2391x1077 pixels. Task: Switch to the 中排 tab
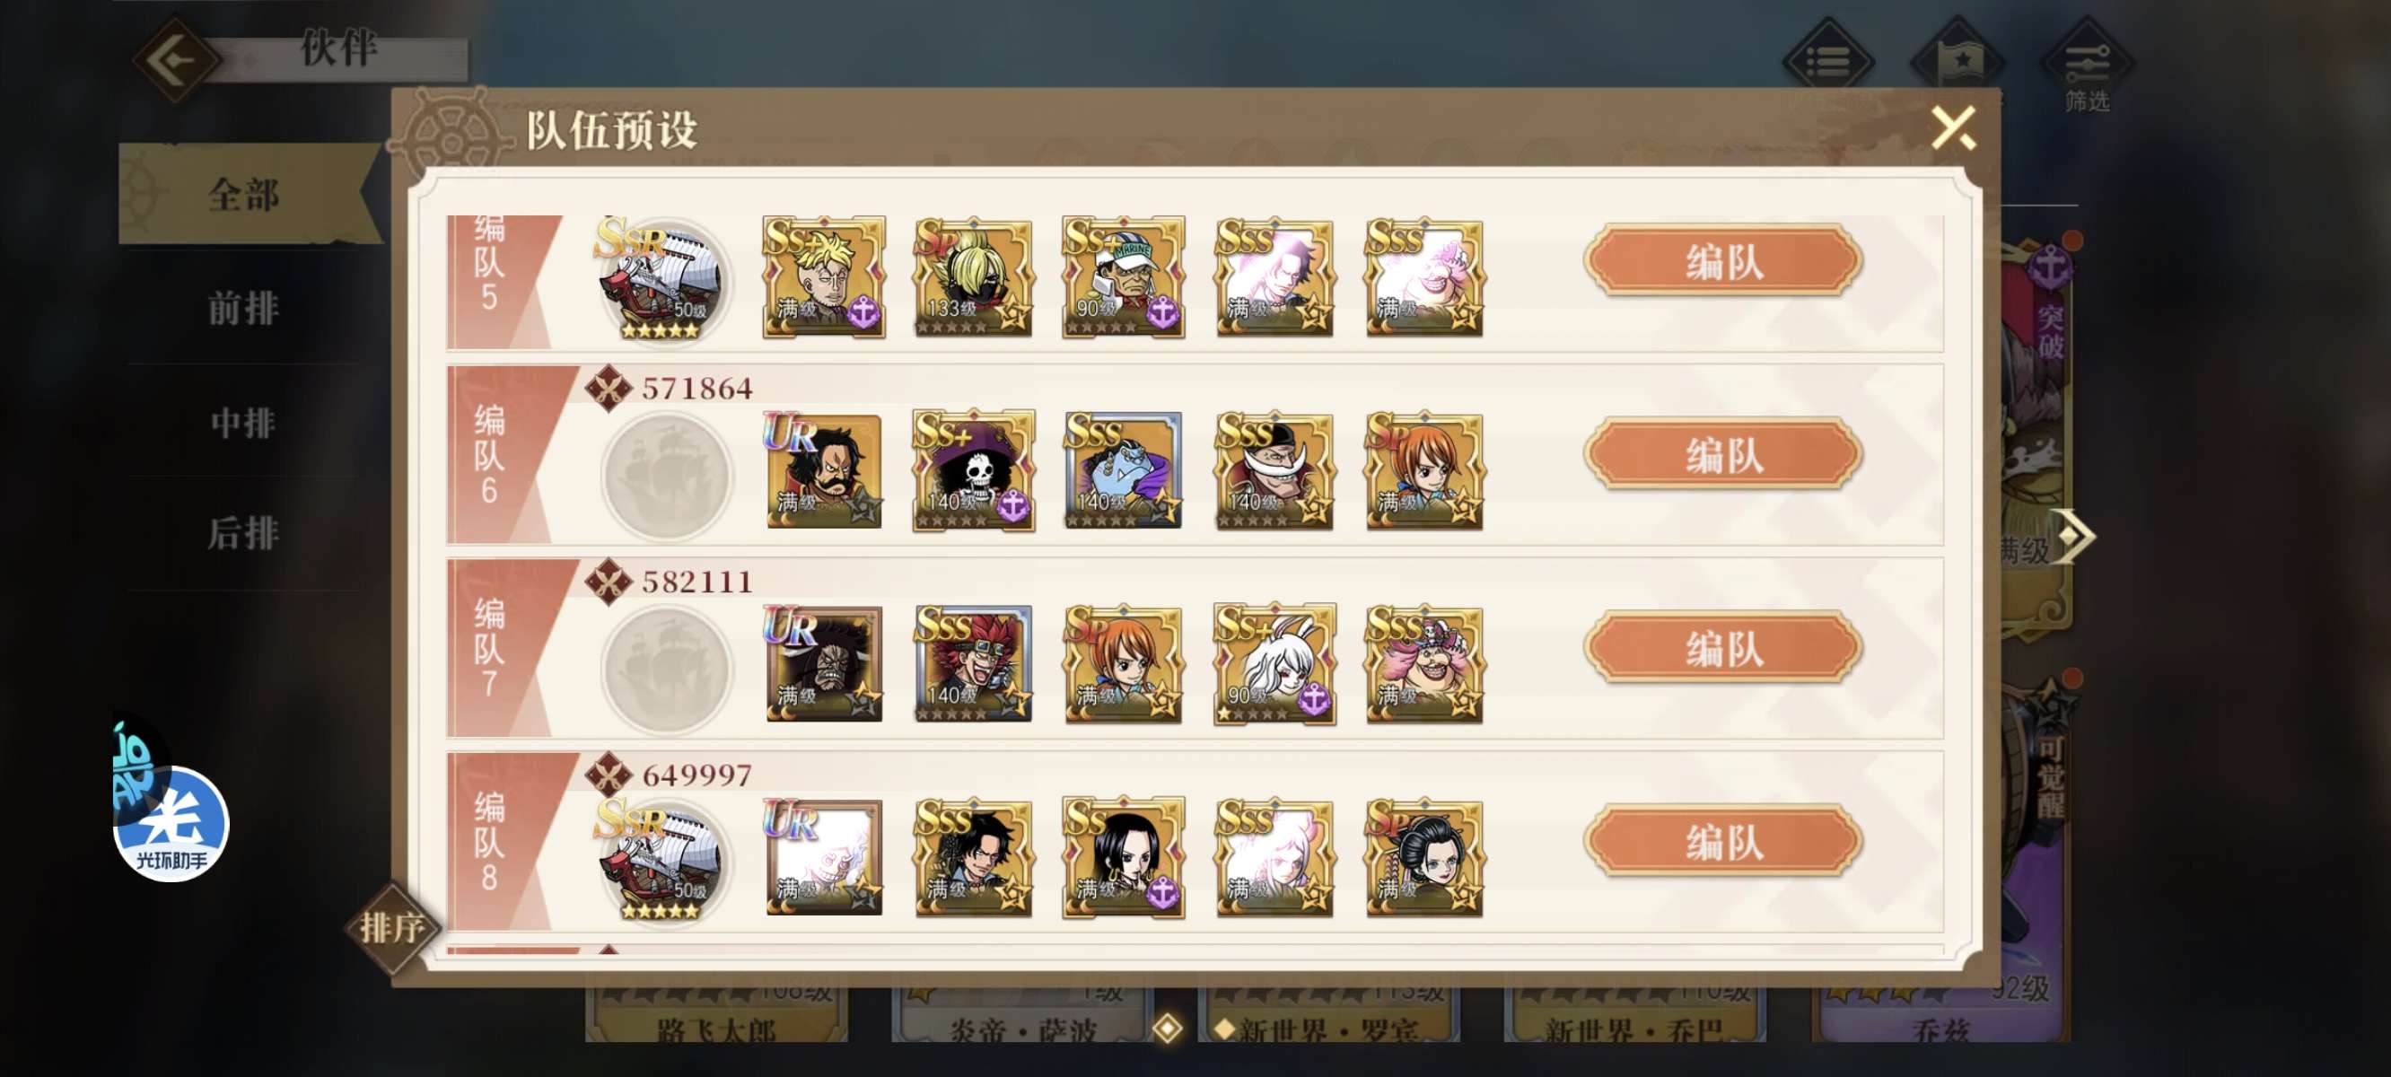243,424
